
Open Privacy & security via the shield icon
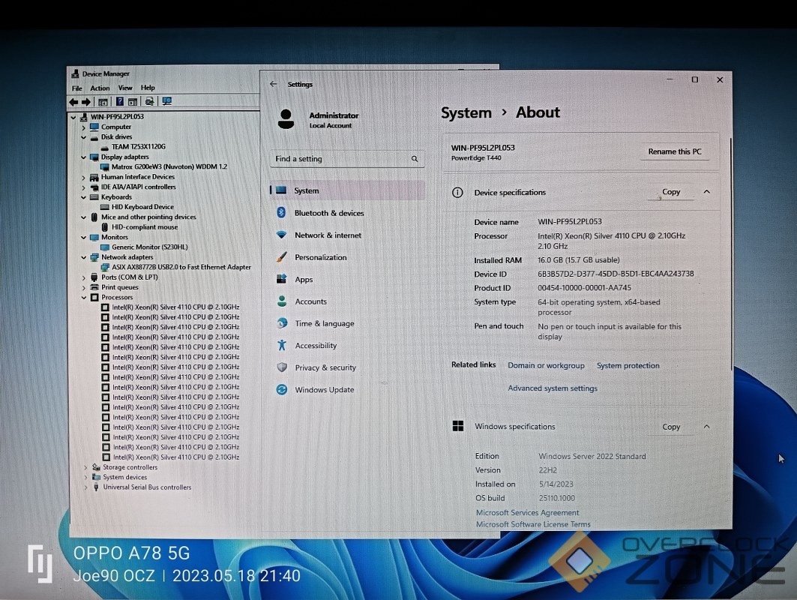pyautogui.click(x=282, y=367)
